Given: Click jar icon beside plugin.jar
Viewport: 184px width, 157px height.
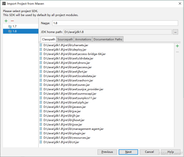Looking at the screenshot, I should click(41, 133).
